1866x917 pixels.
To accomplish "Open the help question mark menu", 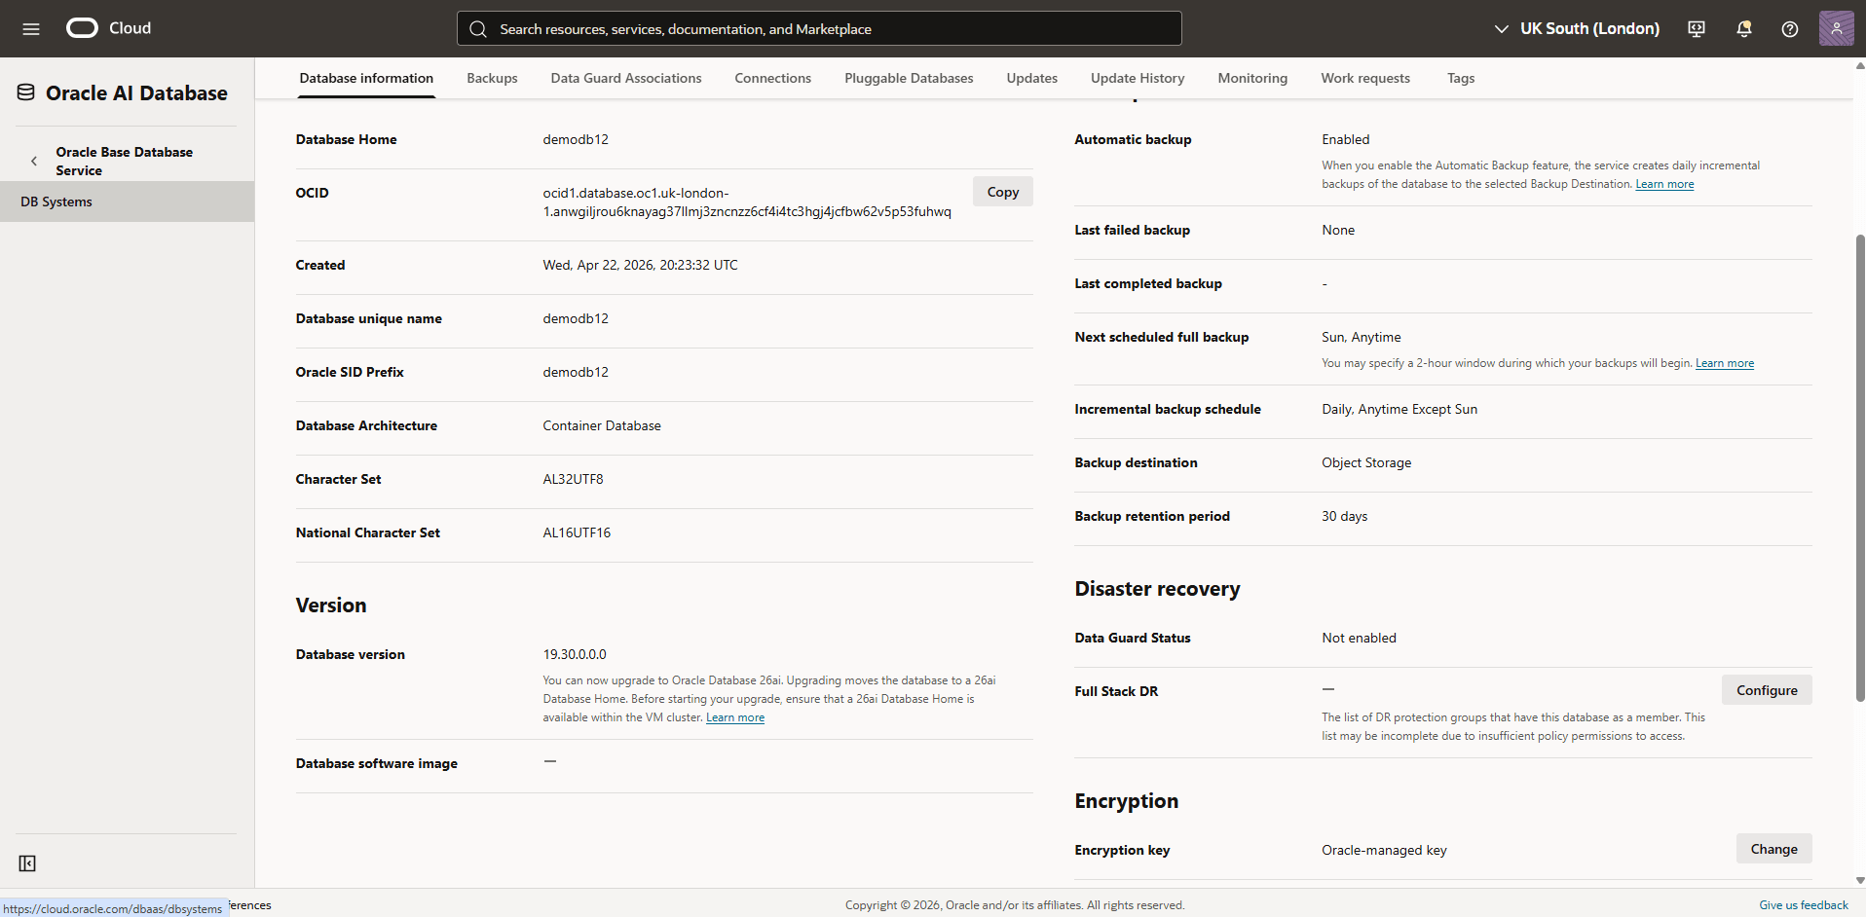I will (1790, 29).
